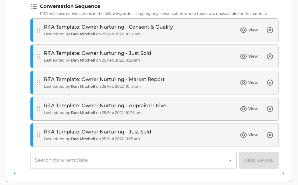View the Consent & Qualify template
This screenshot has height=185, width=298.
[x=249, y=30]
